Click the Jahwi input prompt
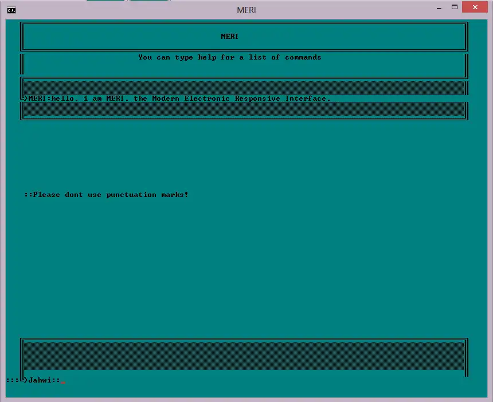 (43, 380)
